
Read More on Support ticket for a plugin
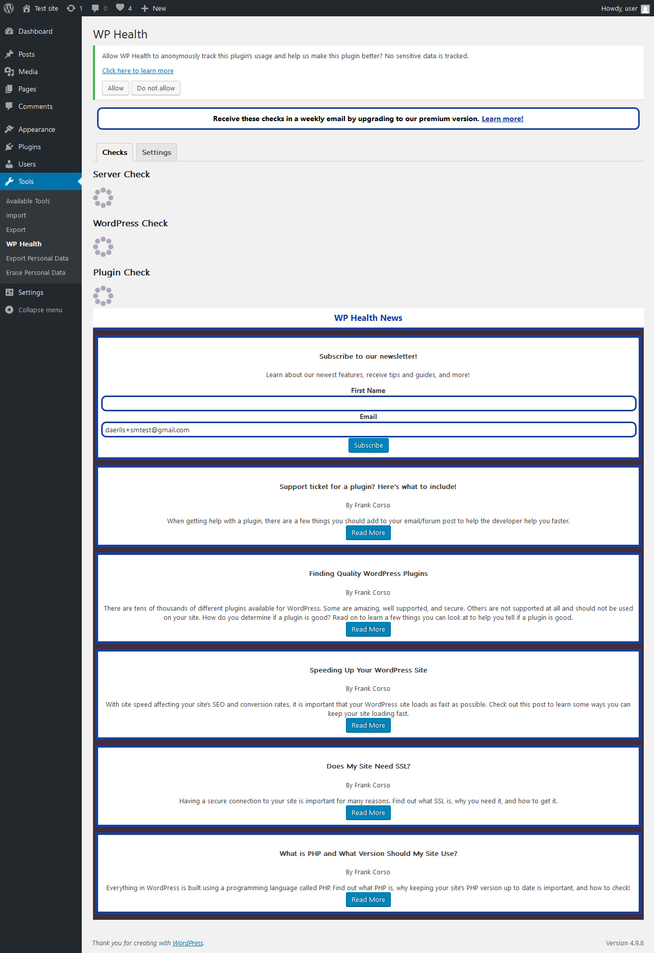(x=368, y=532)
